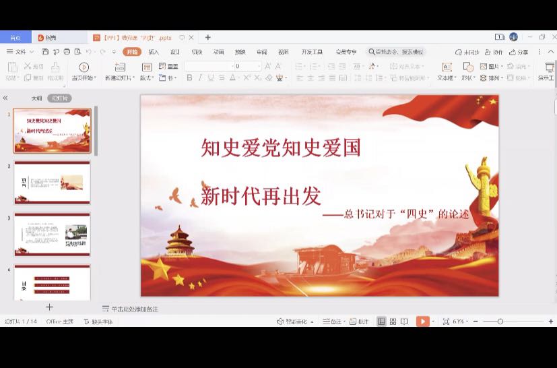Click the Share (分享) button

tap(519, 52)
